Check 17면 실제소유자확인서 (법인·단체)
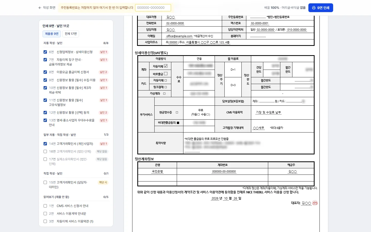Image resolution: width=371 pixels, height=232 pixels. [45, 159]
